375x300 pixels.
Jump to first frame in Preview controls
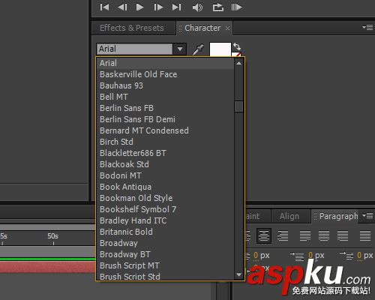pos(104,7)
